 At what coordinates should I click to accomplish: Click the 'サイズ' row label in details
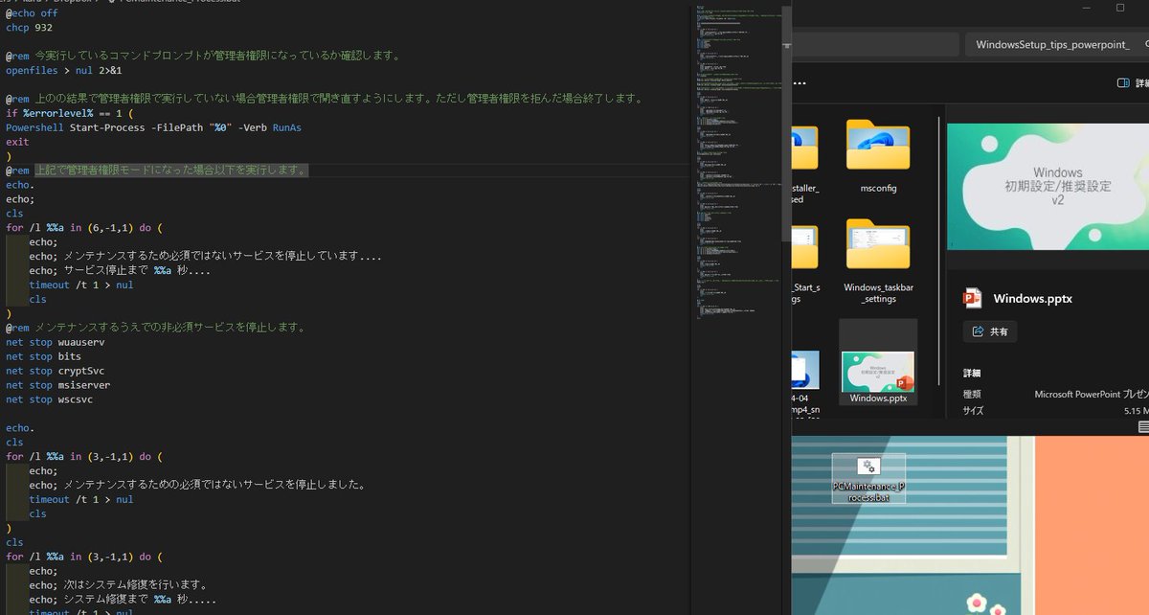coord(973,410)
